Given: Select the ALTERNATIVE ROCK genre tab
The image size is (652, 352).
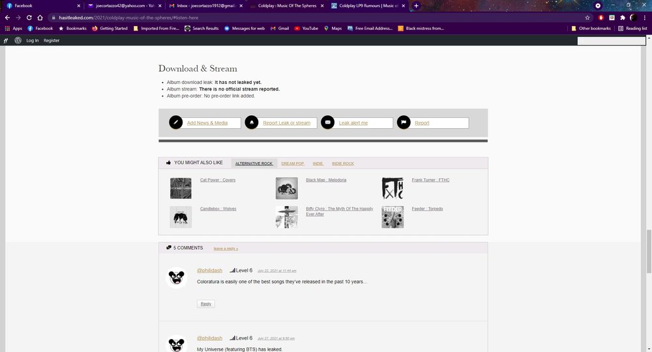Looking at the screenshot, I should pyautogui.click(x=254, y=163).
